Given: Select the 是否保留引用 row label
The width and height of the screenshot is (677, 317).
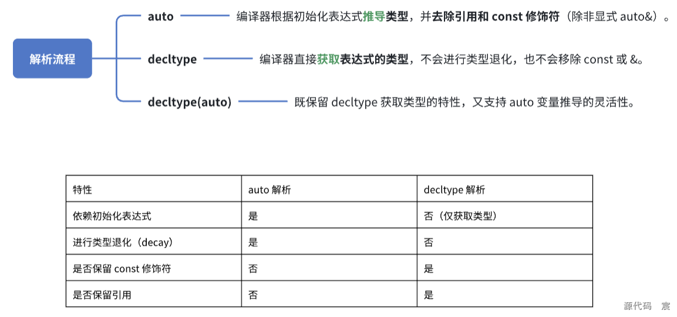Looking at the screenshot, I should pos(102,295).
